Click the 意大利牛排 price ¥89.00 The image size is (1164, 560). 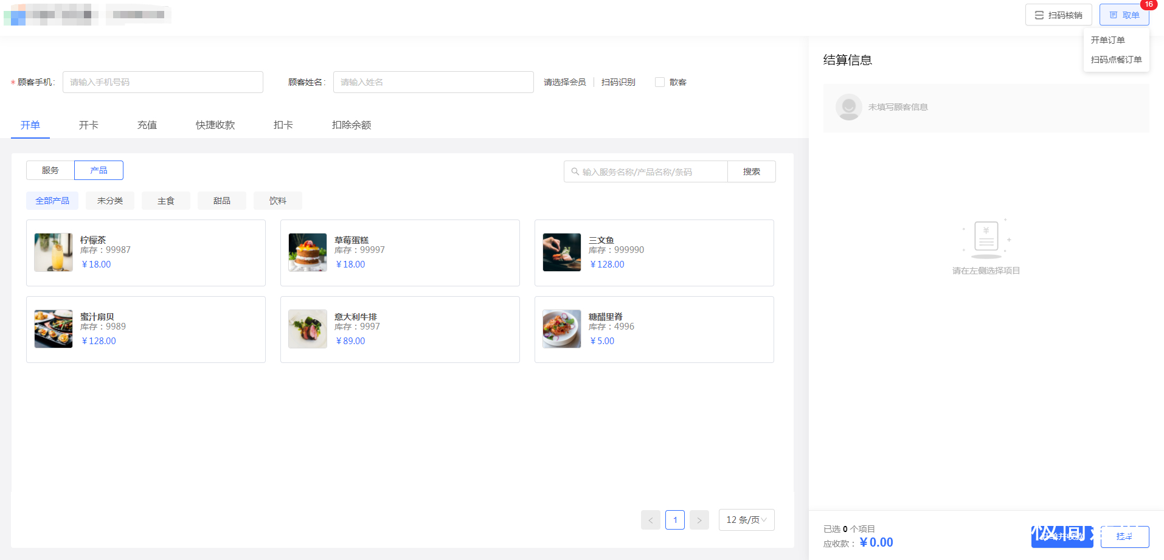pyautogui.click(x=350, y=341)
